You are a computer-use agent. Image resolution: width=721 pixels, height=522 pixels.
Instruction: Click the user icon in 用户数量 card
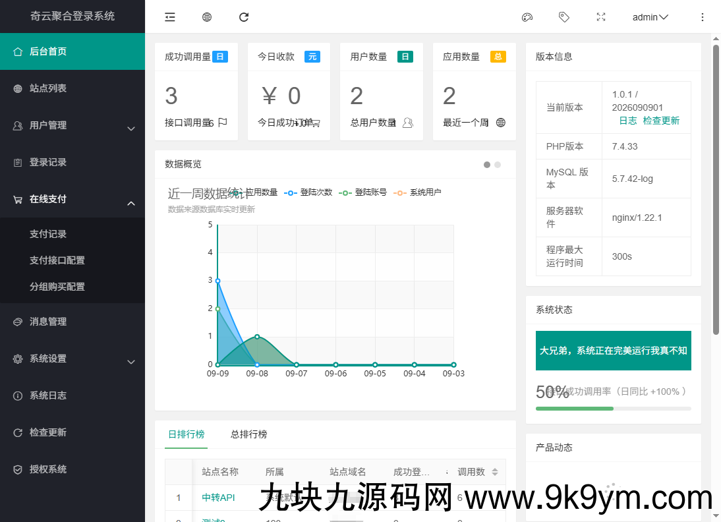click(x=408, y=123)
